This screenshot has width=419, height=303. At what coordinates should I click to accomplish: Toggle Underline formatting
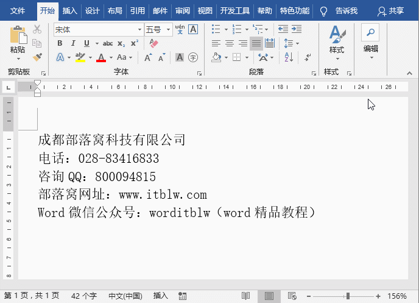click(86, 43)
